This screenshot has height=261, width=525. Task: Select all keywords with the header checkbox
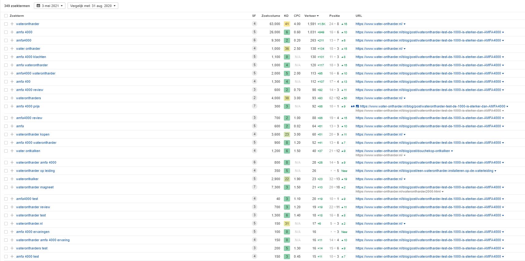[6, 16]
